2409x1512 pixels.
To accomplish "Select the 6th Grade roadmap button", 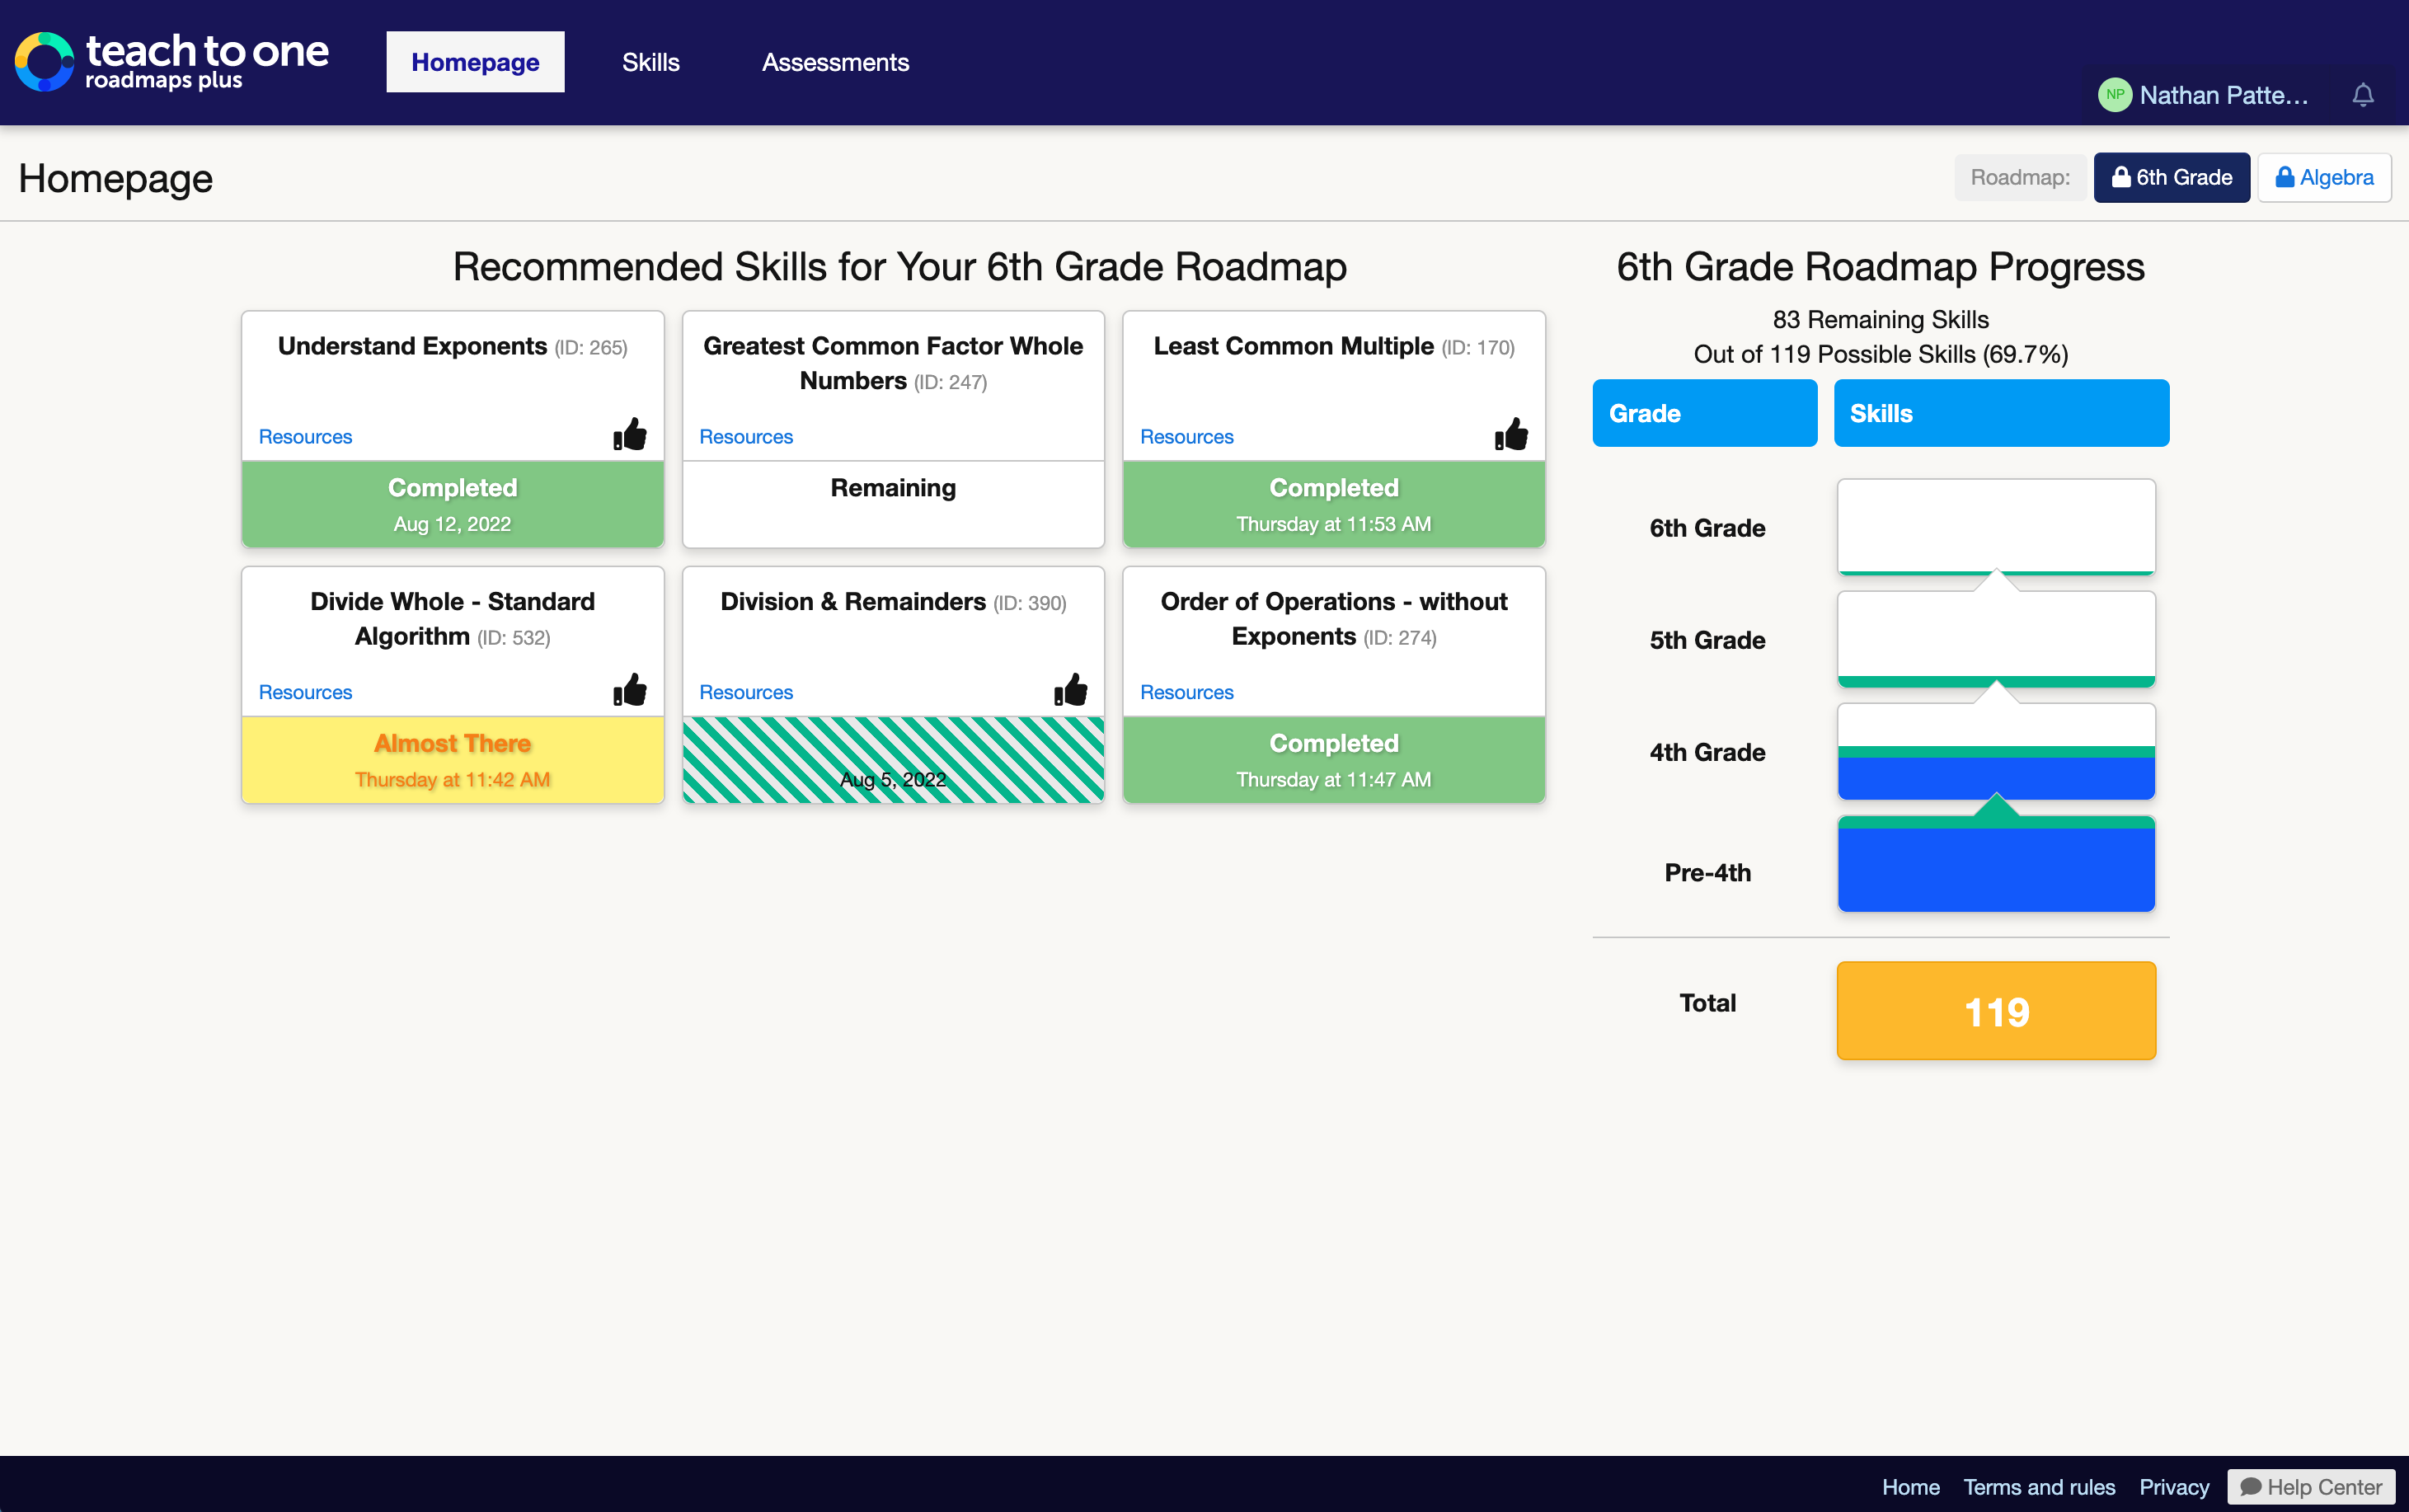I will (x=2171, y=177).
